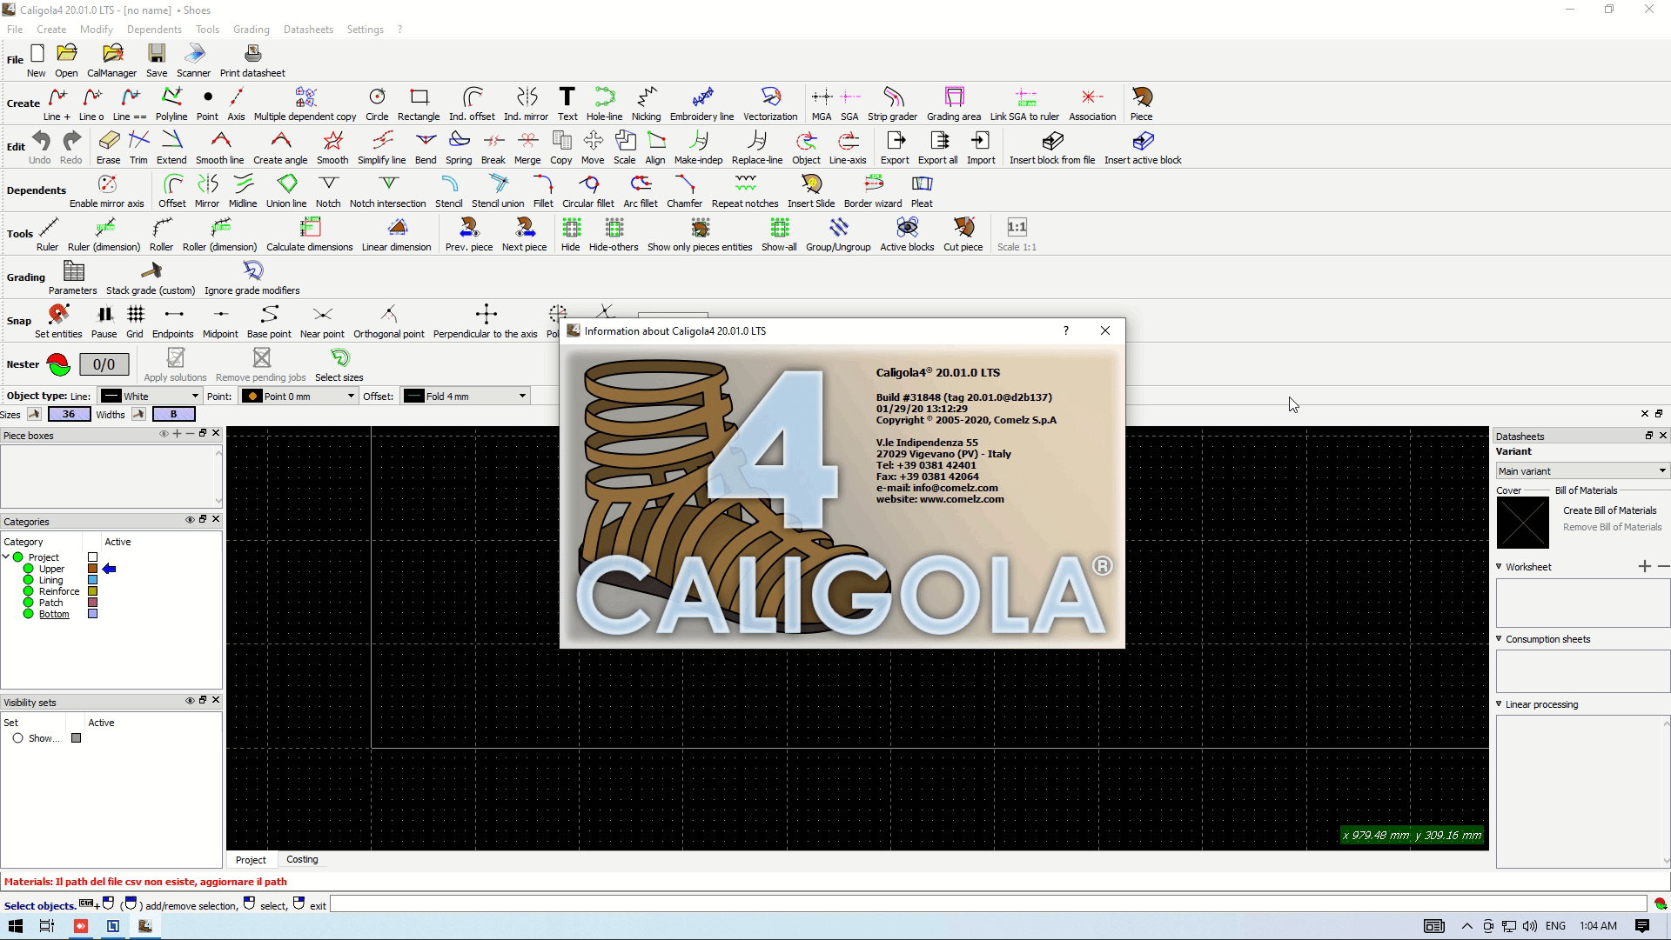The image size is (1671, 940).
Task: Collapse the Project category tree
Action: coord(7,557)
